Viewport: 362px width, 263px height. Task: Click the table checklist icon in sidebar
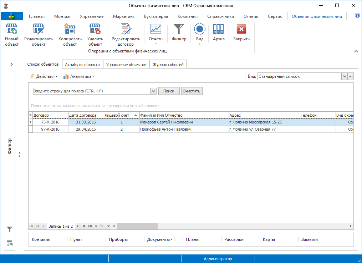click(10, 243)
